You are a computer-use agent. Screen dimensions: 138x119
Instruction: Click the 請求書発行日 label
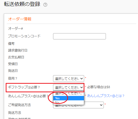(x=18, y=50)
